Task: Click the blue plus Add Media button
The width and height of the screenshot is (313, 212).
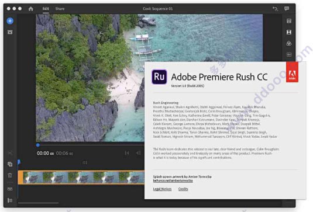Action: [x=10, y=21]
